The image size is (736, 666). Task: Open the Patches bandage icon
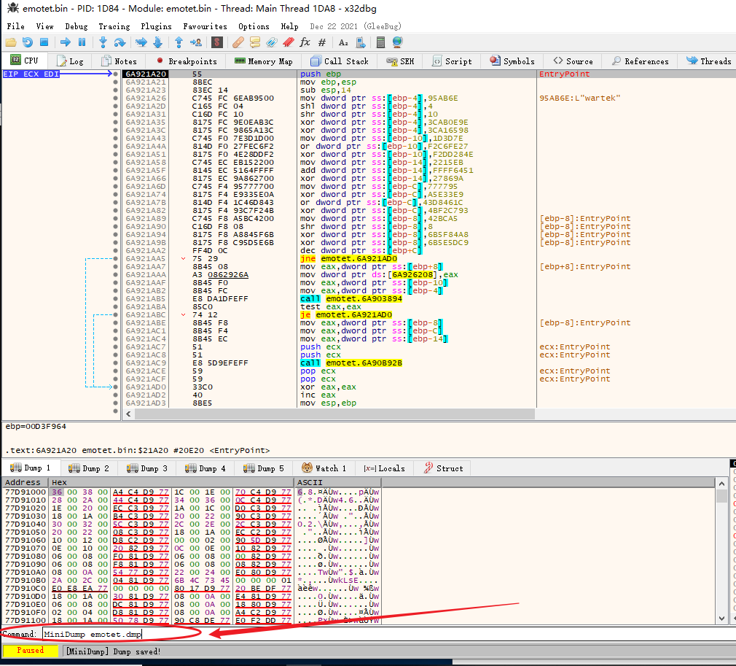238,42
